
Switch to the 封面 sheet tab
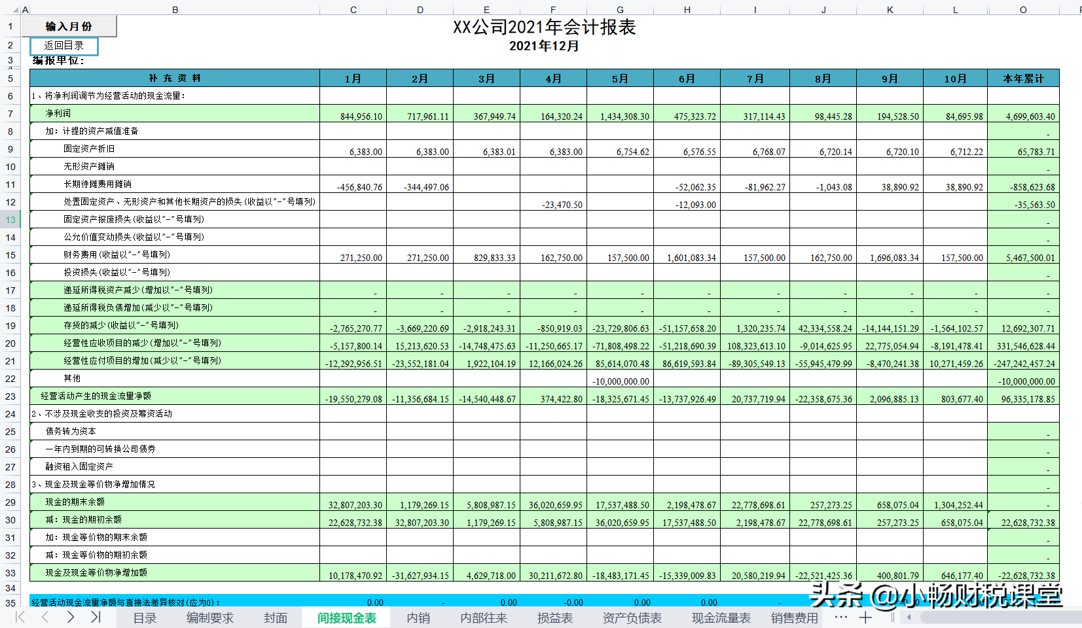pyautogui.click(x=276, y=617)
